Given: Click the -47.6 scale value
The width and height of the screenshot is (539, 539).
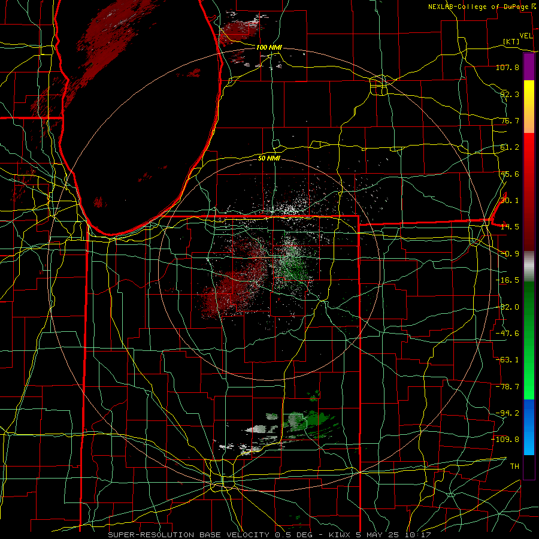Looking at the screenshot, I should 507,334.
